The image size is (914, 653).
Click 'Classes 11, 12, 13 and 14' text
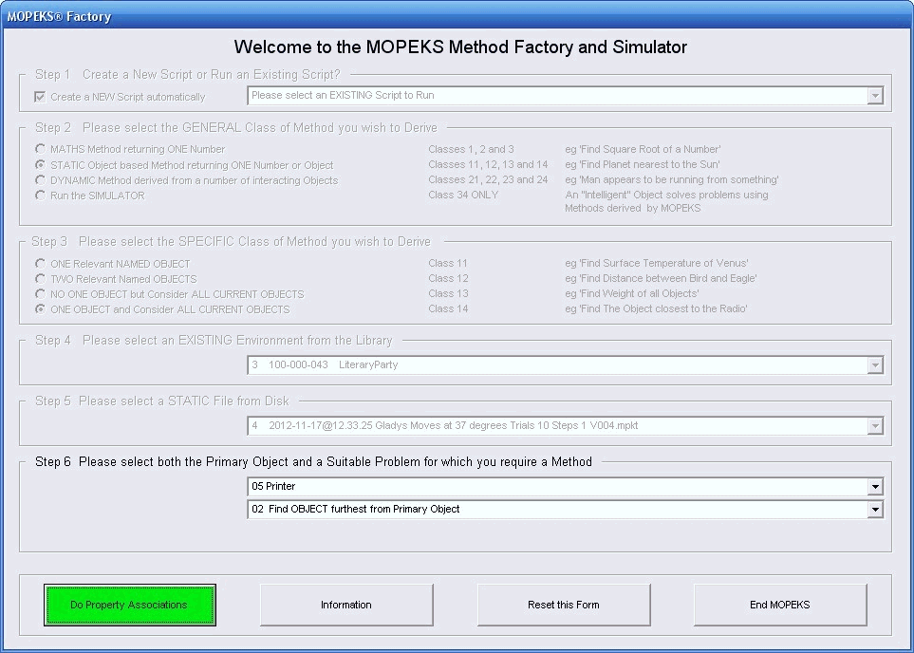pyautogui.click(x=488, y=164)
